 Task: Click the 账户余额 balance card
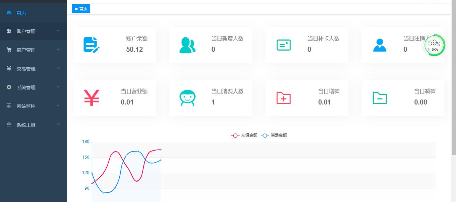pos(115,45)
